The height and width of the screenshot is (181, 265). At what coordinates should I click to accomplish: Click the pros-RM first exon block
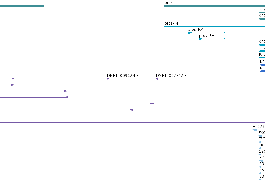(x=189, y=33)
